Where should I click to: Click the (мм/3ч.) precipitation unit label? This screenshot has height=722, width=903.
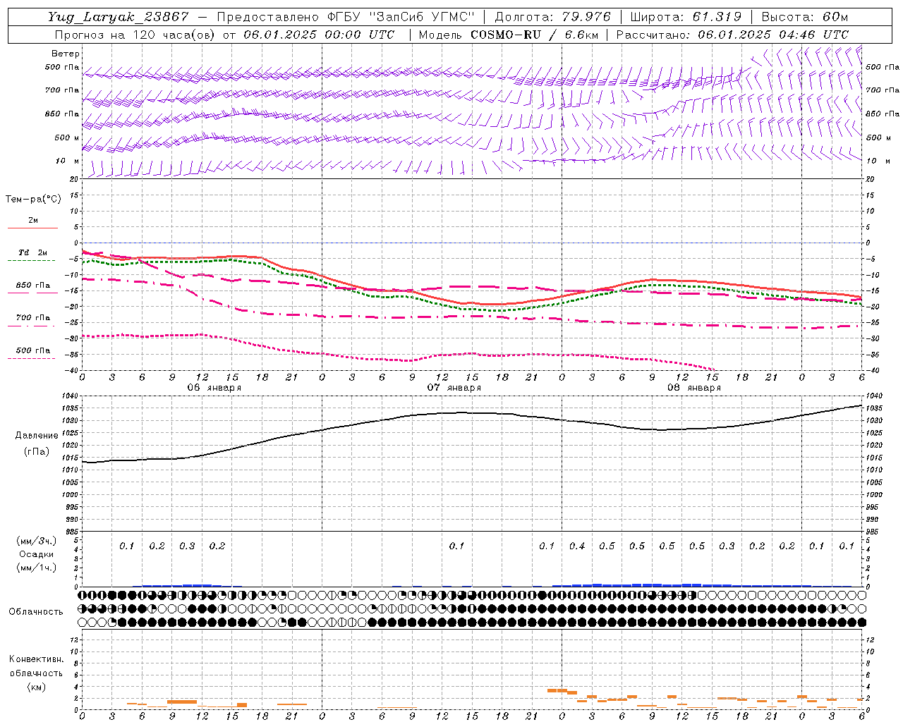point(37,541)
